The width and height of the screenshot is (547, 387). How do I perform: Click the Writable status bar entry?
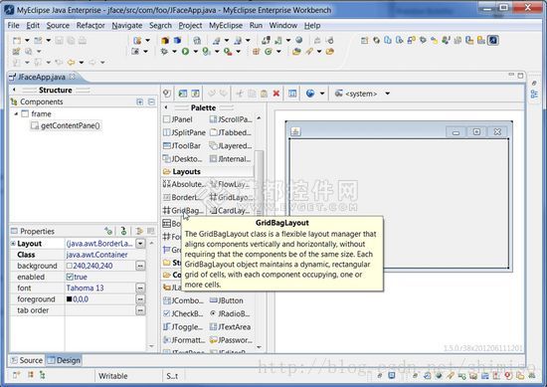[x=112, y=376]
